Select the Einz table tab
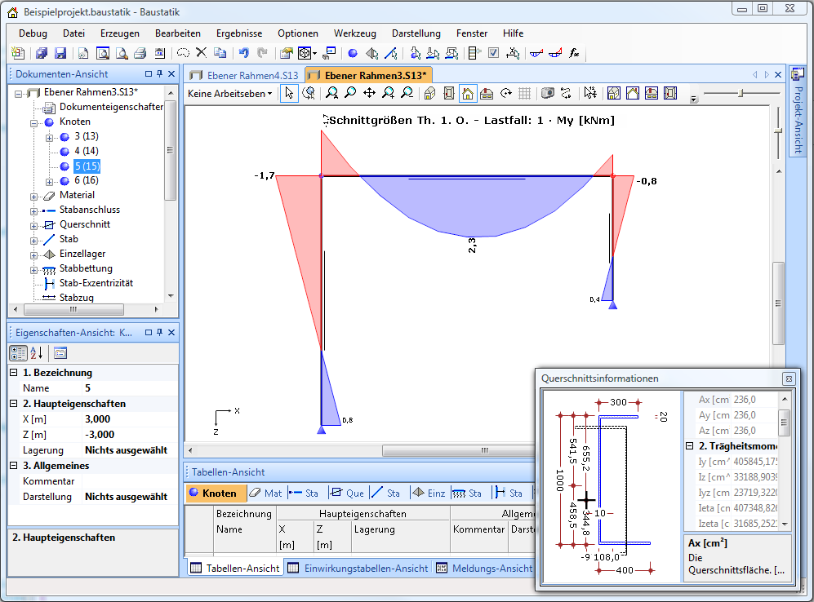The width and height of the screenshot is (814, 602). click(429, 494)
